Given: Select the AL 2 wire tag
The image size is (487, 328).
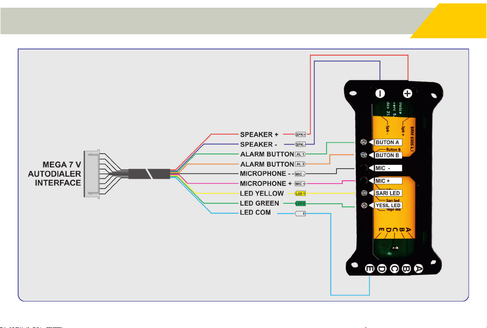Looking at the screenshot, I should 300,164.
